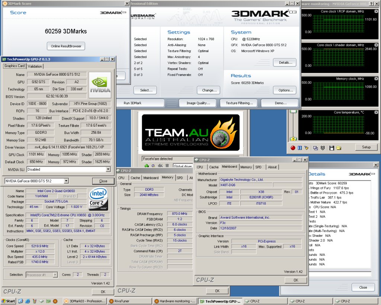Click the Change button under Settings
Screen dimensions: 381x305
pos(208,90)
